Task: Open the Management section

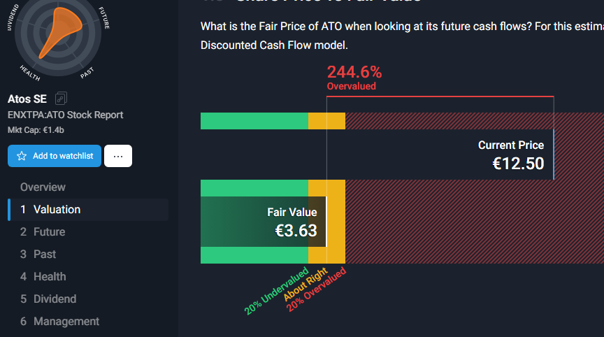Action: pyautogui.click(x=59, y=321)
